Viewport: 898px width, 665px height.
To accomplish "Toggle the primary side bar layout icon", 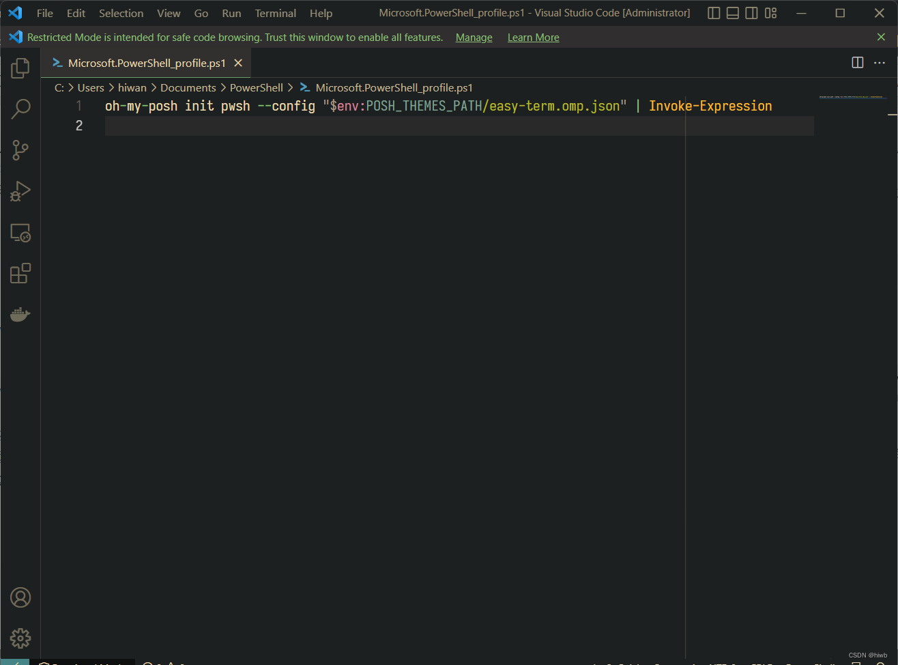I will (714, 13).
